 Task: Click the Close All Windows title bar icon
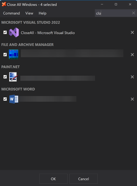click(x=4, y=4)
